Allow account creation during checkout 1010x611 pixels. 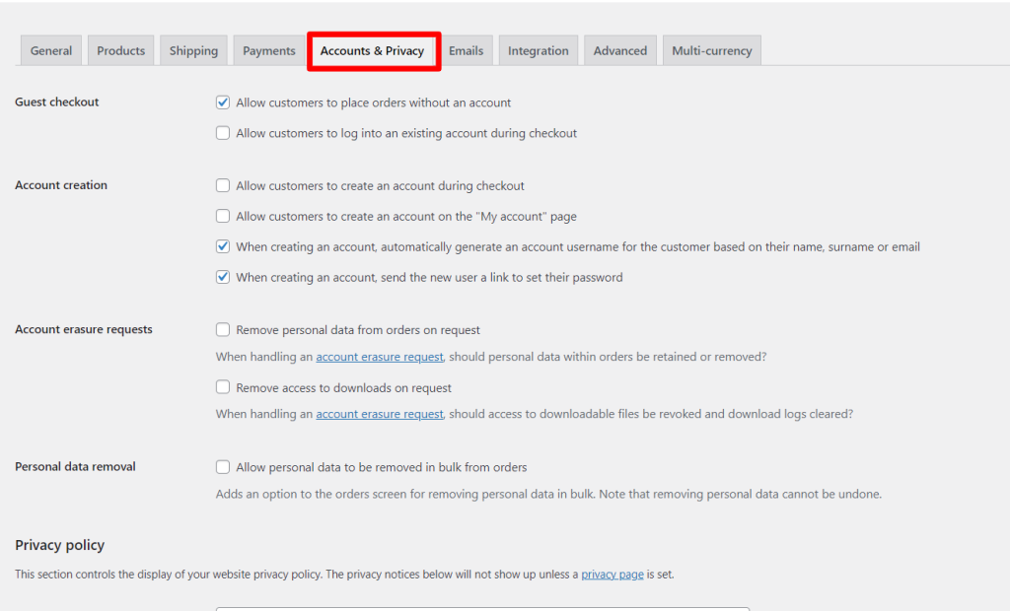pos(223,185)
